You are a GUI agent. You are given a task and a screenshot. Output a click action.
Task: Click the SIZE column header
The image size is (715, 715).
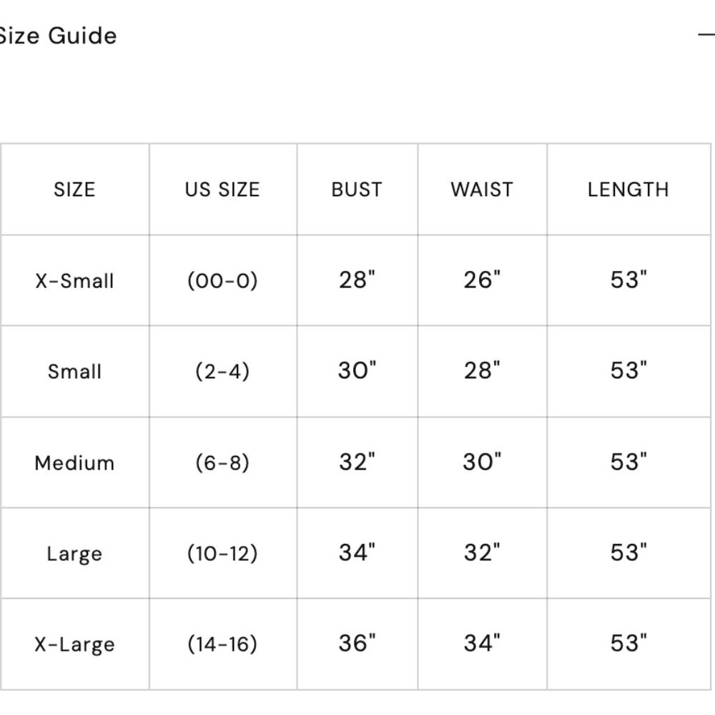click(74, 189)
